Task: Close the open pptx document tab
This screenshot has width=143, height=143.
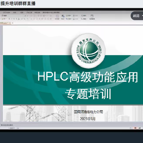Action: (10, 23)
